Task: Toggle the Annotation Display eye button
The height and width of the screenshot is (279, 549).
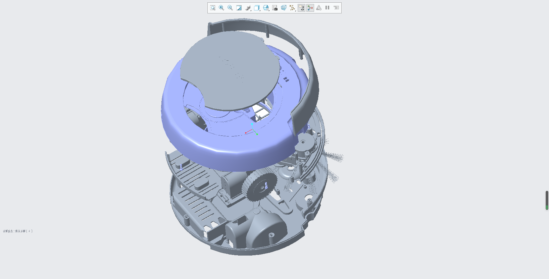Action: (x=301, y=8)
